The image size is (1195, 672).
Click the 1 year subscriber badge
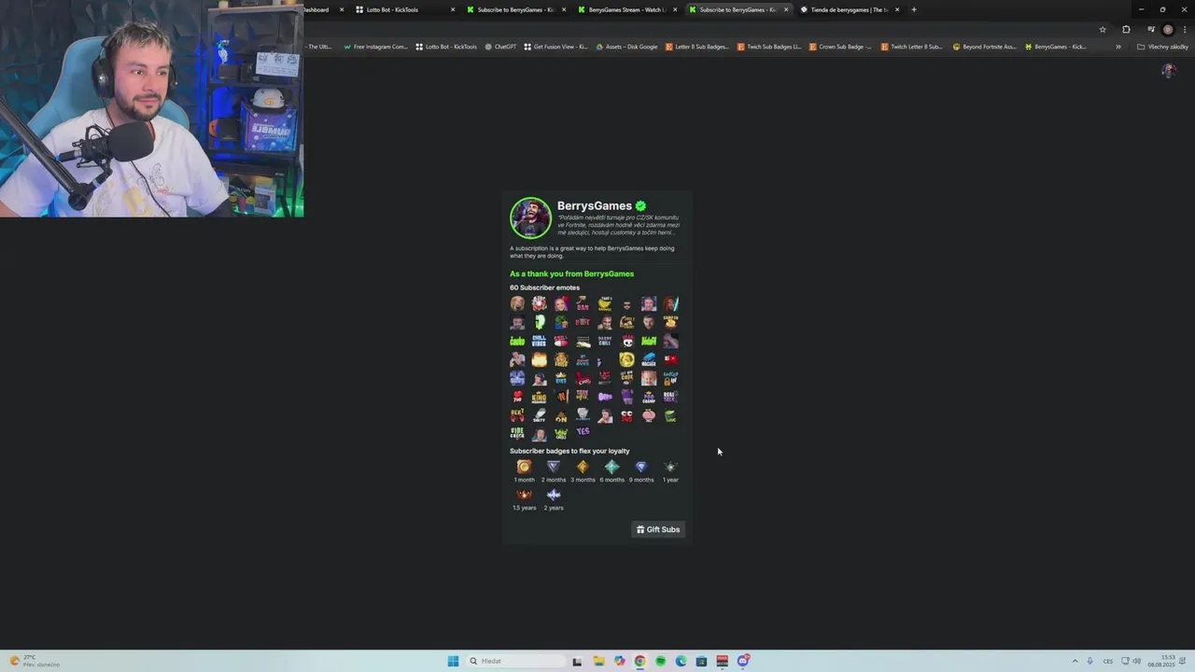[x=670, y=467]
